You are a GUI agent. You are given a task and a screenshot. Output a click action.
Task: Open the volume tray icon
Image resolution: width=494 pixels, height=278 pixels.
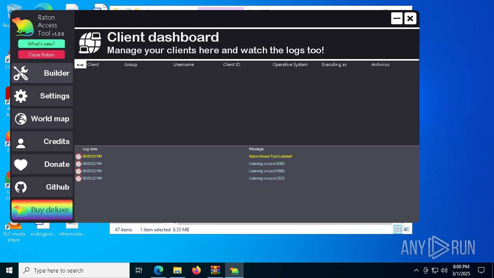tap(444, 270)
